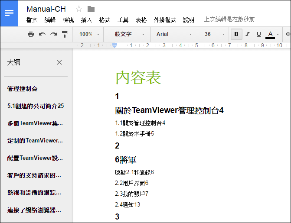
Task: Open the 表格 menu
Action: [x=141, y=19]
